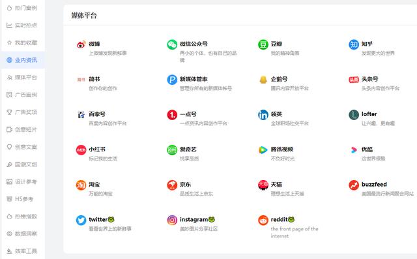Click the video icon beside 创意短片
Screen dimensions: 417x259
tap(9, 129)
